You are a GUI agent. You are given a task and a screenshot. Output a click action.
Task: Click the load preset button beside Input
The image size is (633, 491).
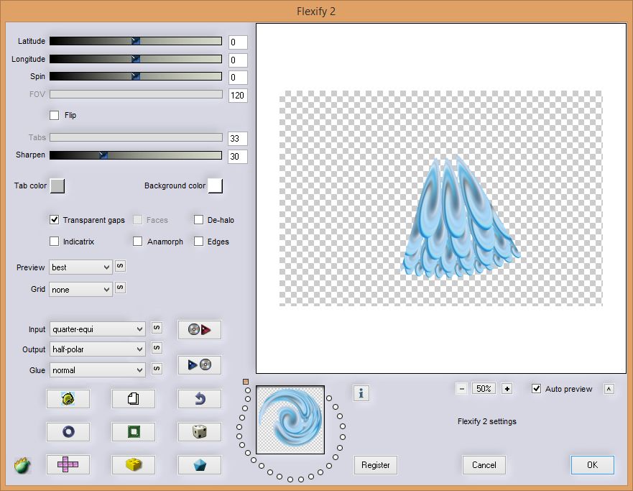pyautogui.click(x=200, y=330)
